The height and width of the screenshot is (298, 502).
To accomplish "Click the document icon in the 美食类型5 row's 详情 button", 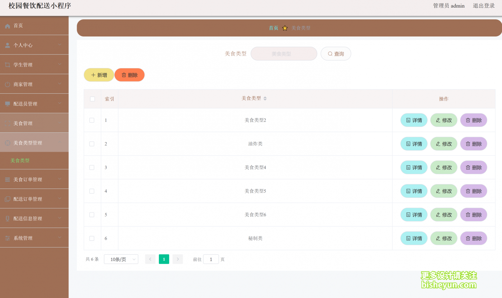I will [408, 191].
